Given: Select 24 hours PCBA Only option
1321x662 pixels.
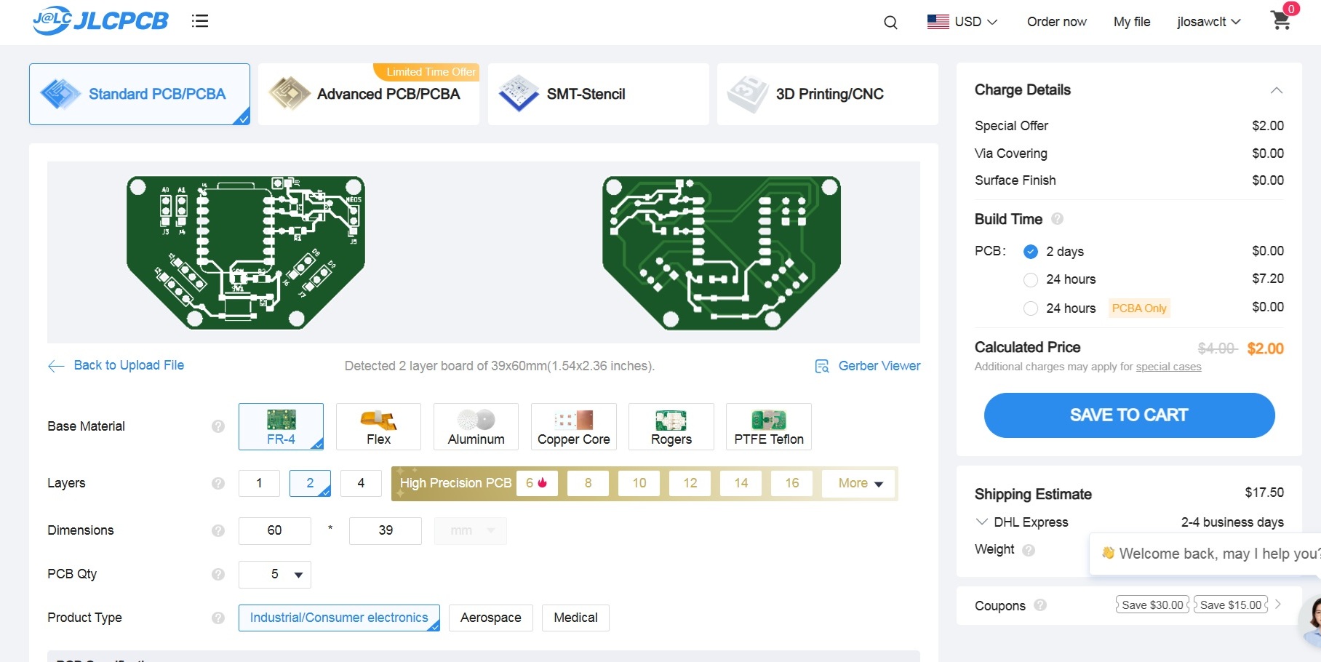Looking at the screenshot, I should [x=1031, y=308].
